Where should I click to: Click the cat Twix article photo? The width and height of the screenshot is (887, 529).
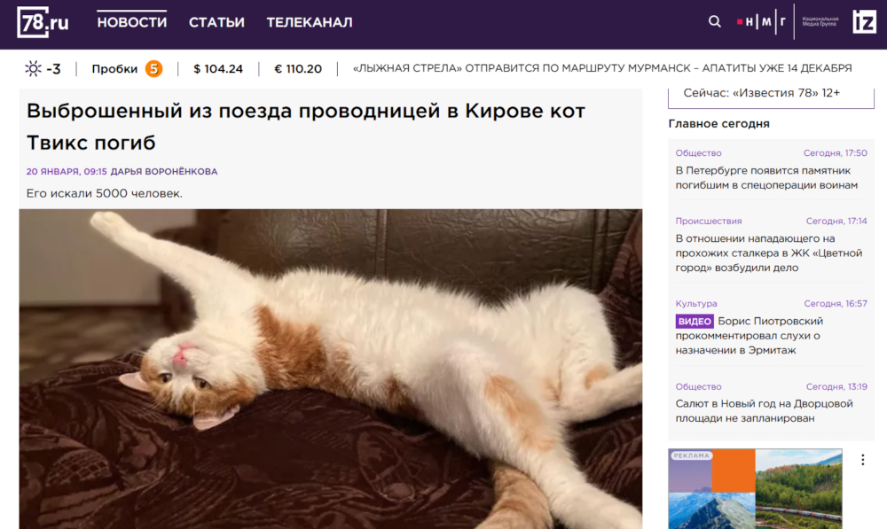click(x=330, y=369)
